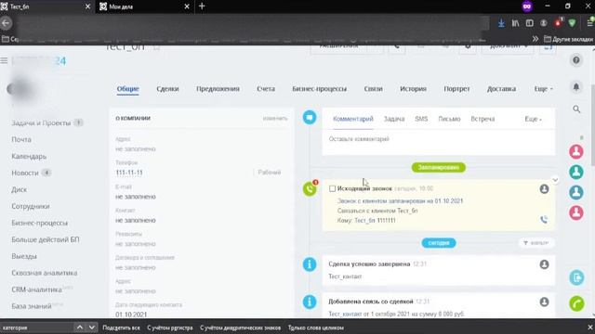The width and height of the screenshot is (595, 334).
Task: Click user avatar on outgoing call card
Action: [x=544, y=189]
